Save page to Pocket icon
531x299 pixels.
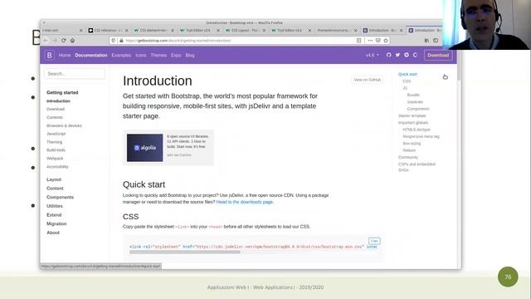tap(378, 41)
